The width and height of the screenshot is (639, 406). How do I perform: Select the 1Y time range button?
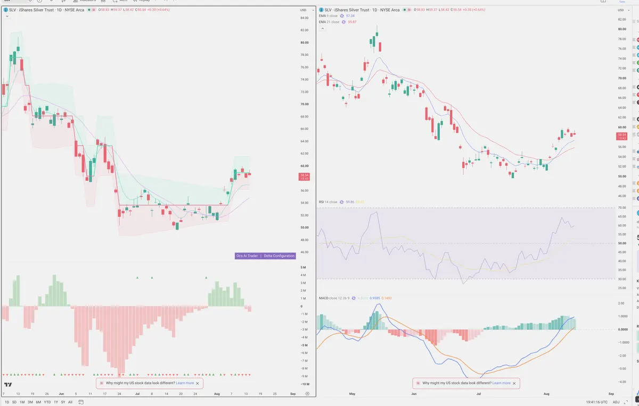[56, 402]
